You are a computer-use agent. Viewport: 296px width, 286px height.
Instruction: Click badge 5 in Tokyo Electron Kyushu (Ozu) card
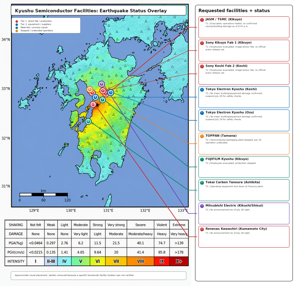[202, 113]
